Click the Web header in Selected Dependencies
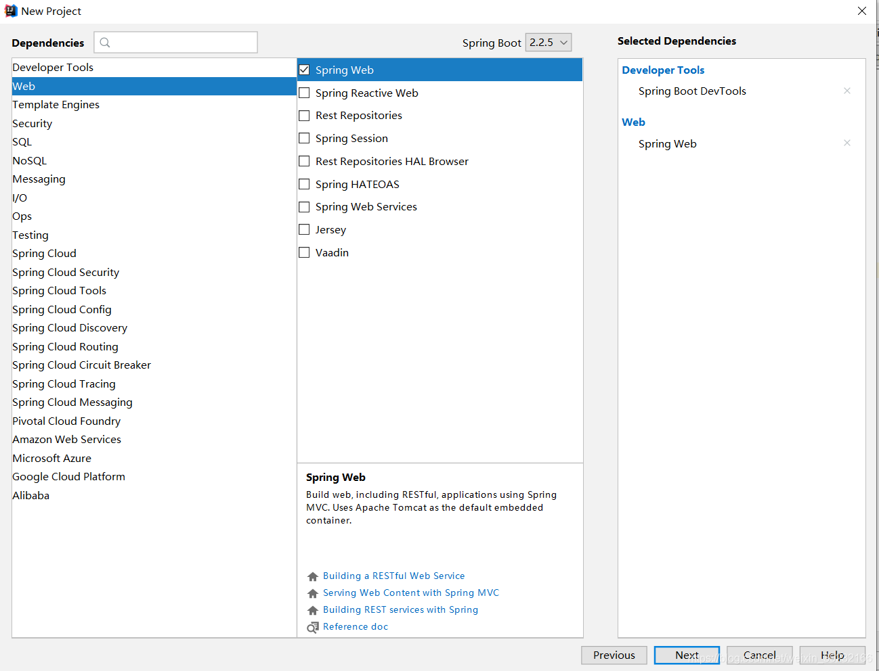This screenshot has height=671, width=879. point(633,122)
